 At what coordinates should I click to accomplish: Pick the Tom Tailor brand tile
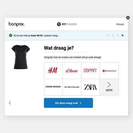72,87
